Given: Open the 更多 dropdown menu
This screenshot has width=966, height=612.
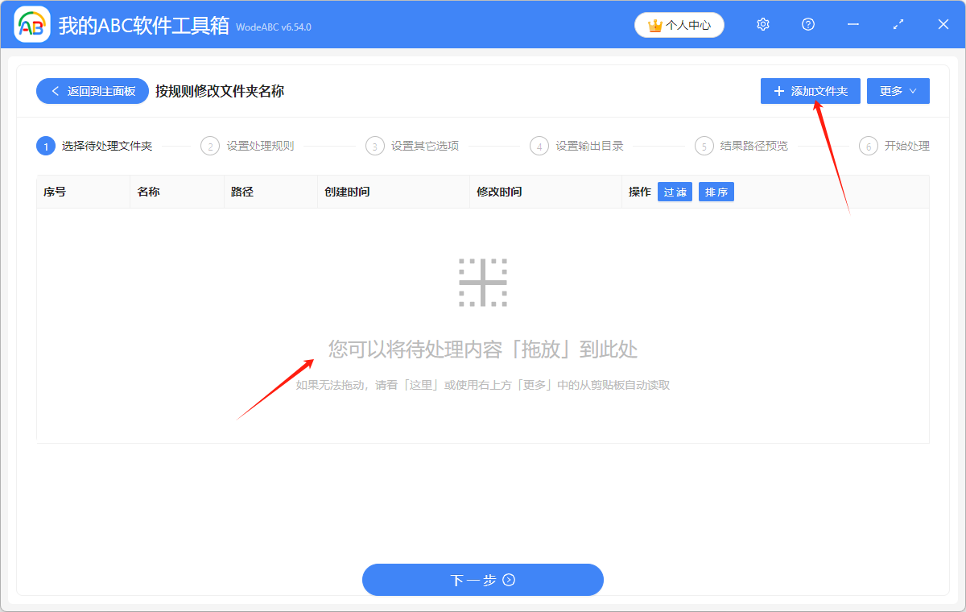Looking at the screenshot, I should [898, 91].
